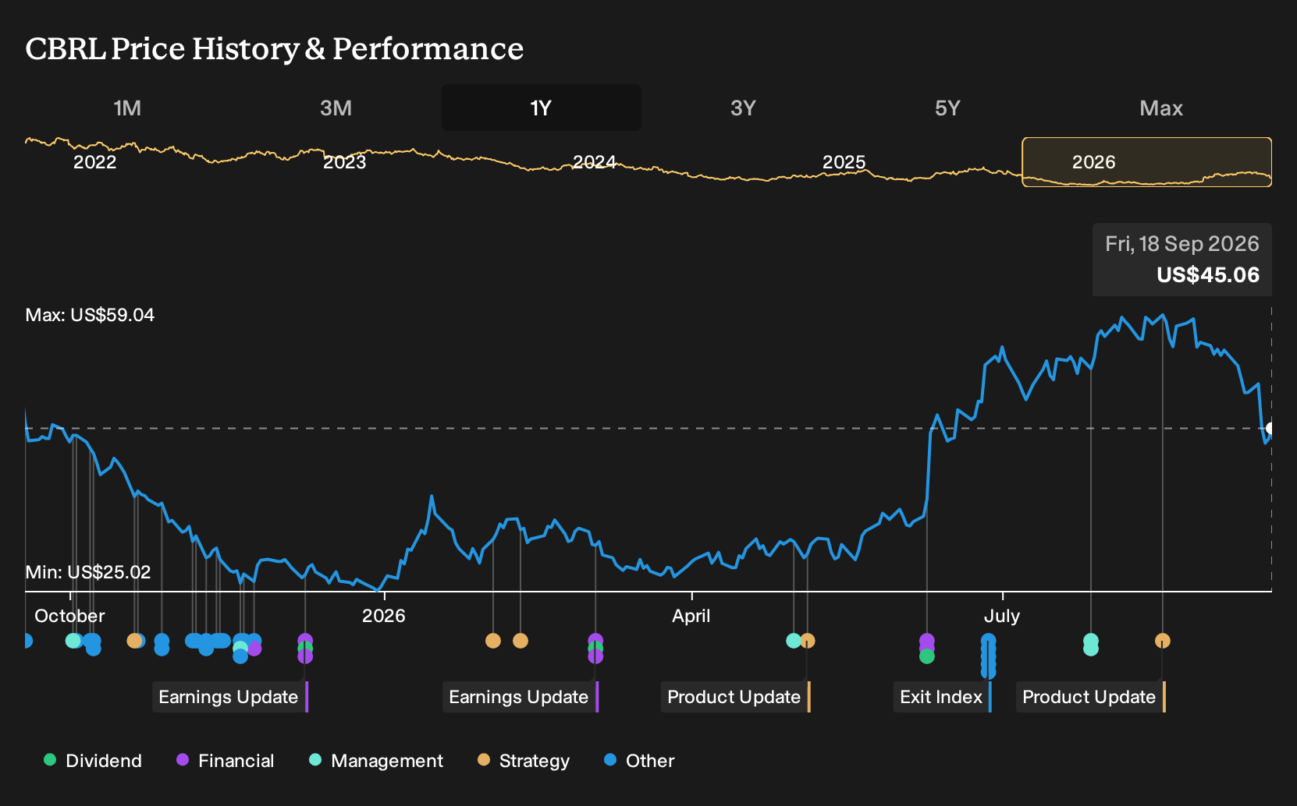Toggle the Strategy legend filter

(x=524, y=761)
